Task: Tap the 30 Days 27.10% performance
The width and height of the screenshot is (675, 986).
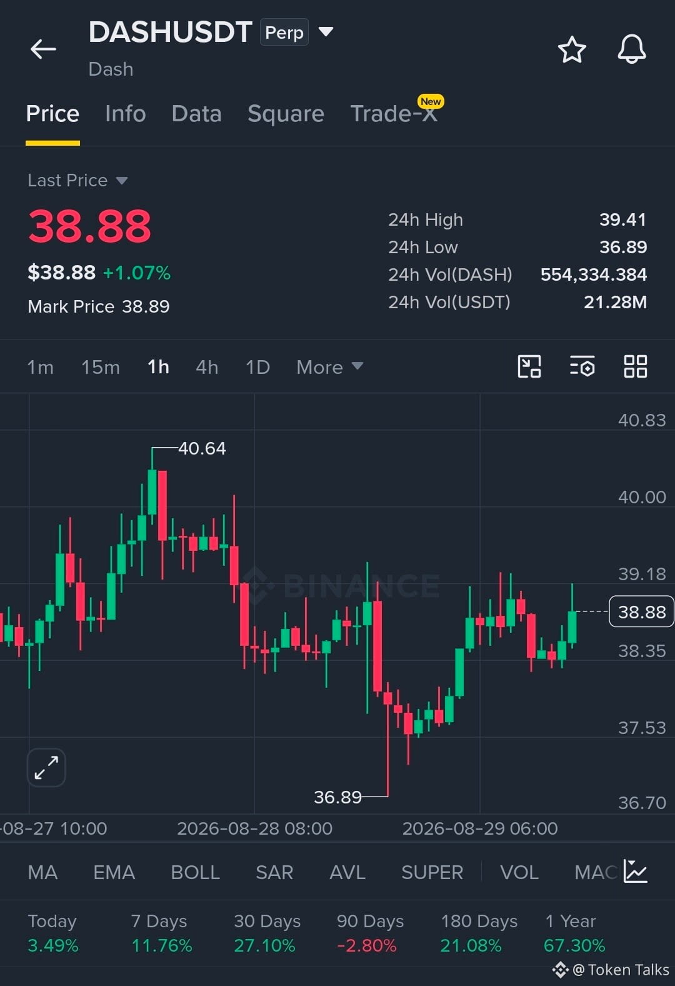Action: coord(267,933)
